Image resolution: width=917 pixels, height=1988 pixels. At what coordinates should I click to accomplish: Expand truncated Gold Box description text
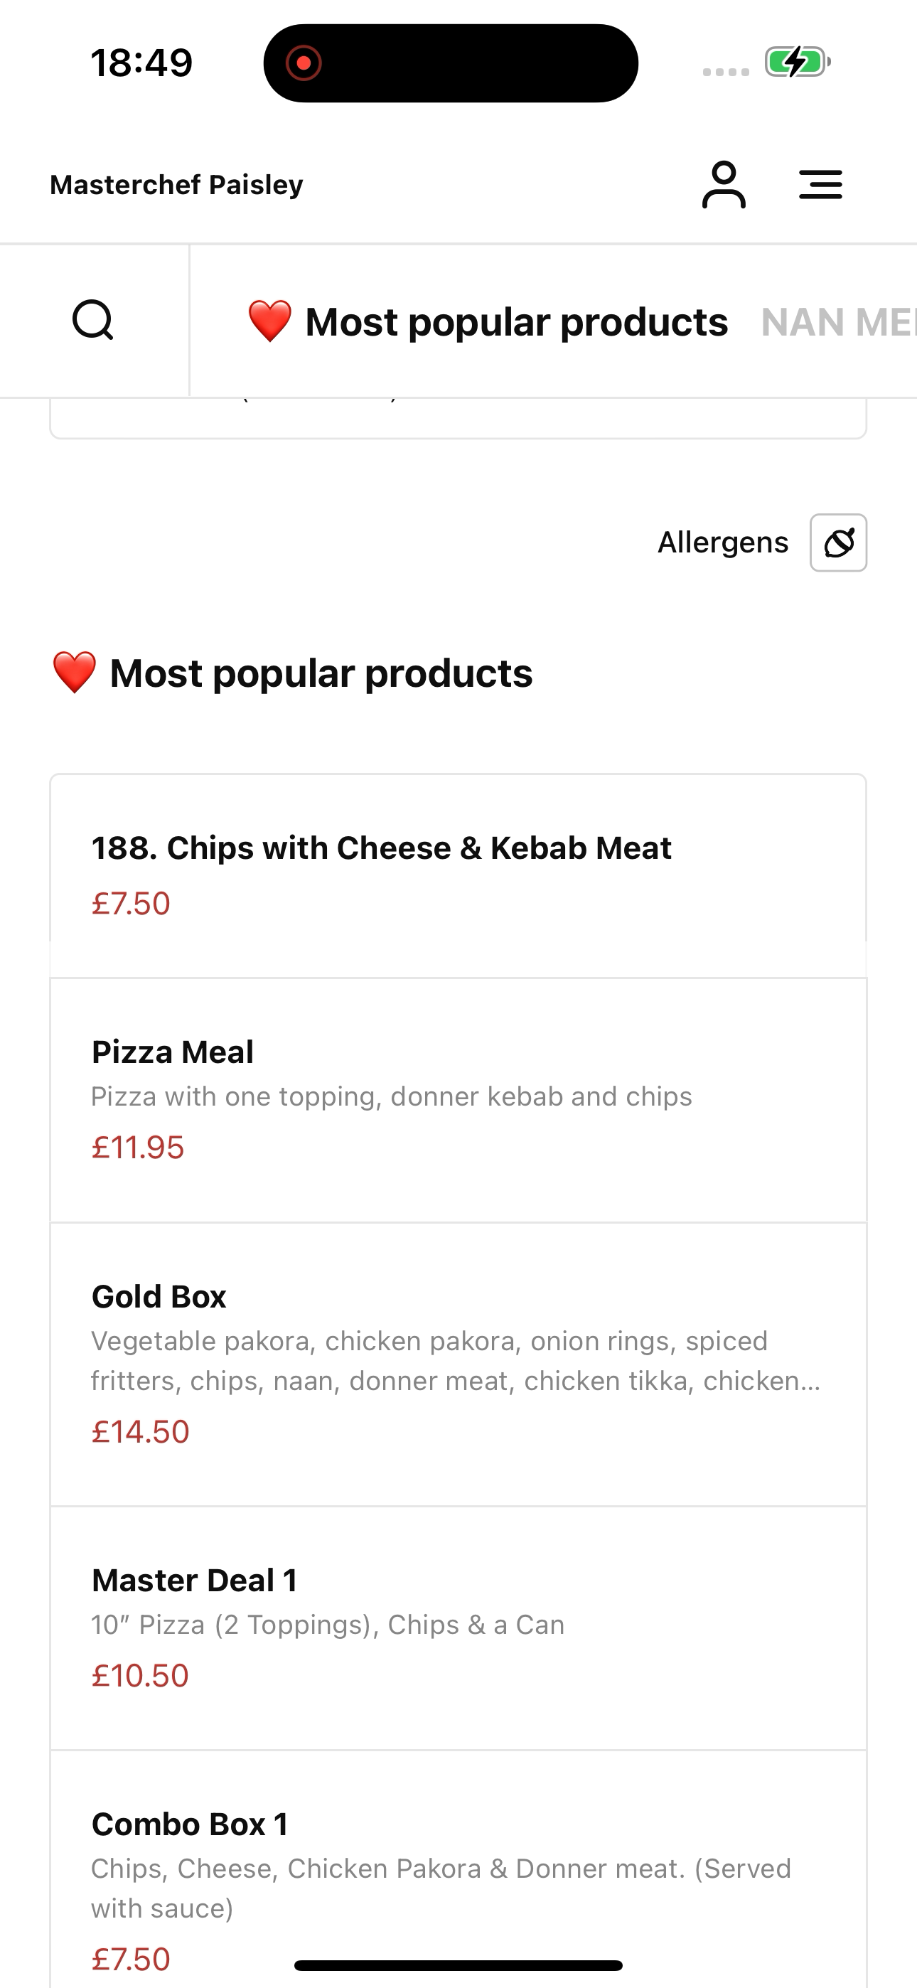[456, 1361]
